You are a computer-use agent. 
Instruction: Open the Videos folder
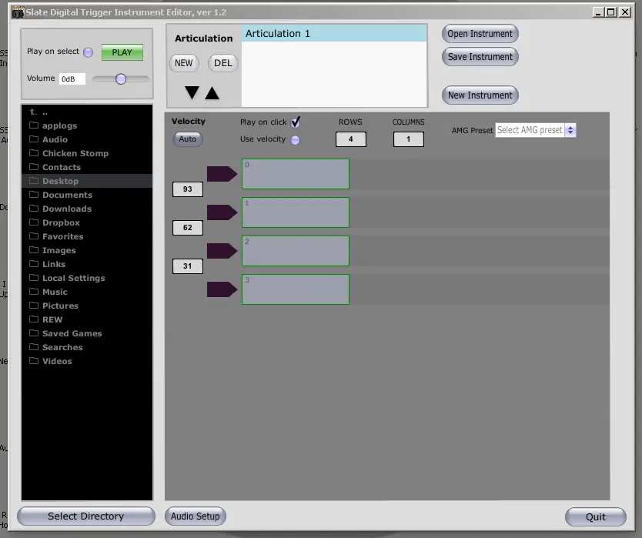click(x=87, y=361)
